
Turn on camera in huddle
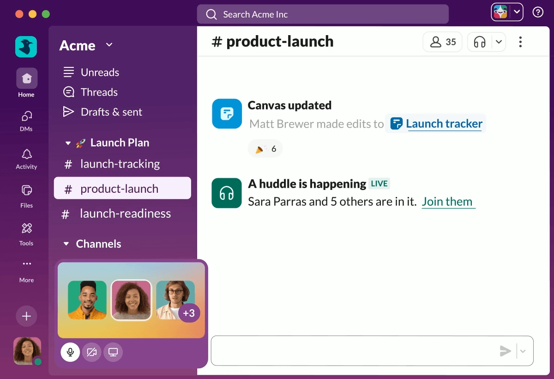click(x=91, y=352)
